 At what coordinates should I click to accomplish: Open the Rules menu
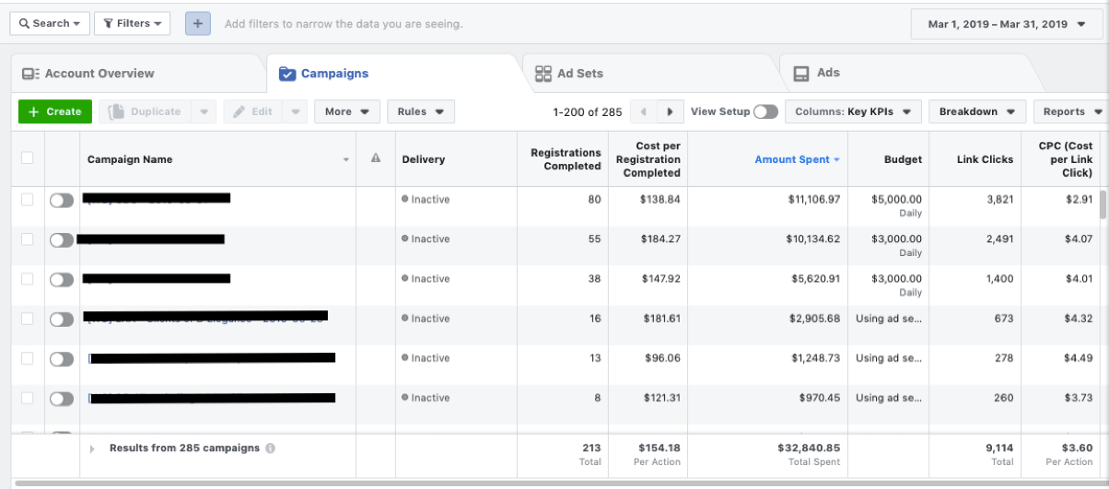[x=421, y=111]
